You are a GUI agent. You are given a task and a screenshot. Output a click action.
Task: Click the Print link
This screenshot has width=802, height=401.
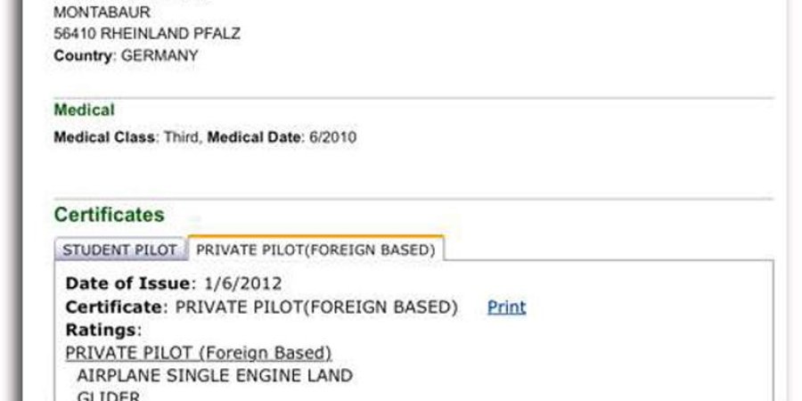click(x=506, y=307)
